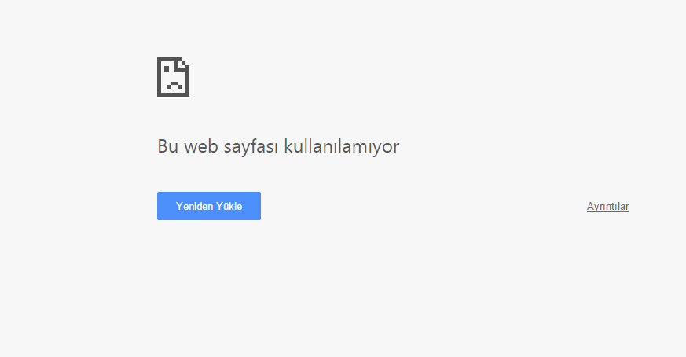Screen dimensions: 686x357
Task: Click the word 'kullanılamıyor' in the heading
Action: [342, 146]
